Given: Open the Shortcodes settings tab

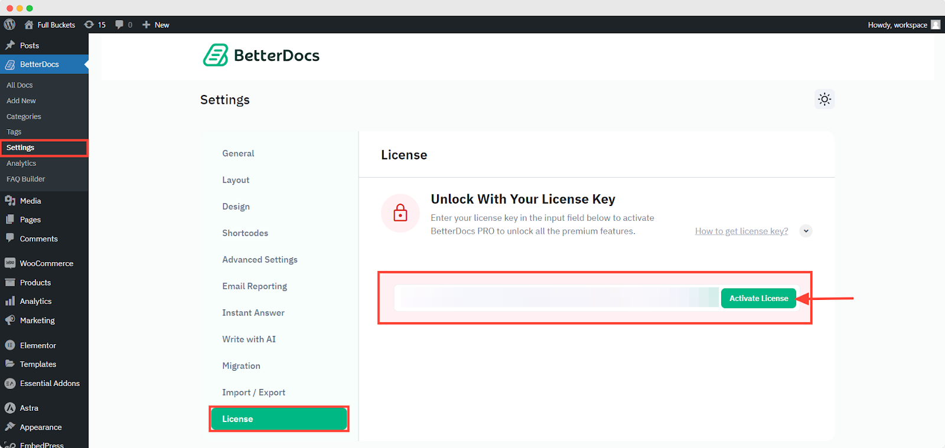Looking at the screenshot, I should click(245, 233).
